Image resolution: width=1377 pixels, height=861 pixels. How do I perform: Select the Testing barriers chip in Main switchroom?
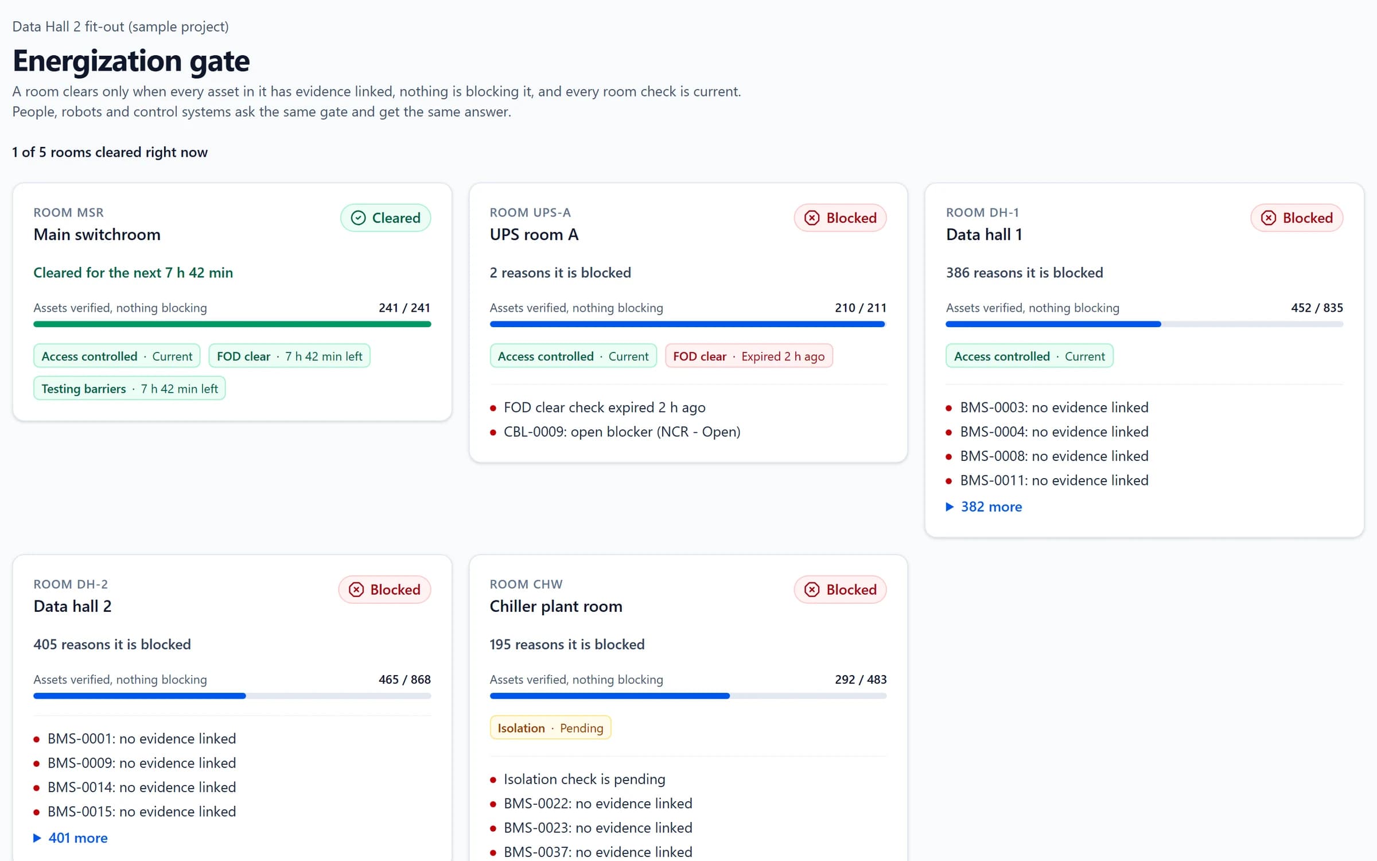(130, 389)
